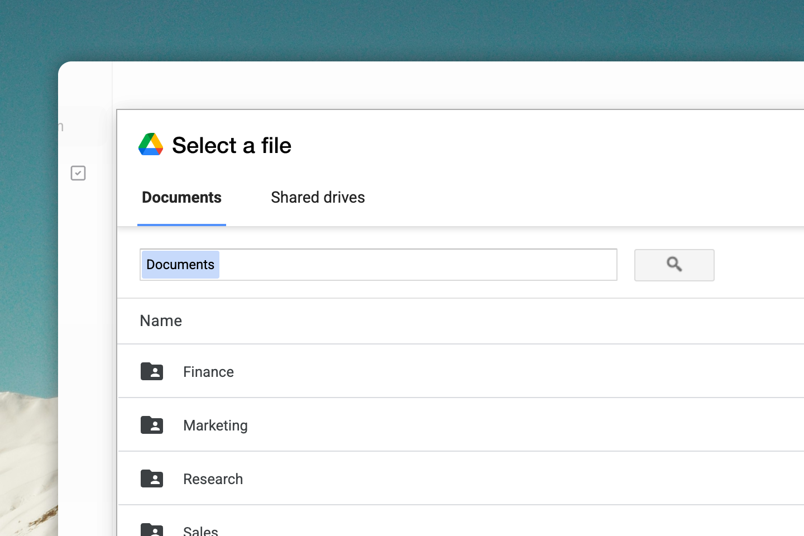Switch to the Shared drives tab
The image size is (804, 536).
pyautogui.click(x=318, y=197)
